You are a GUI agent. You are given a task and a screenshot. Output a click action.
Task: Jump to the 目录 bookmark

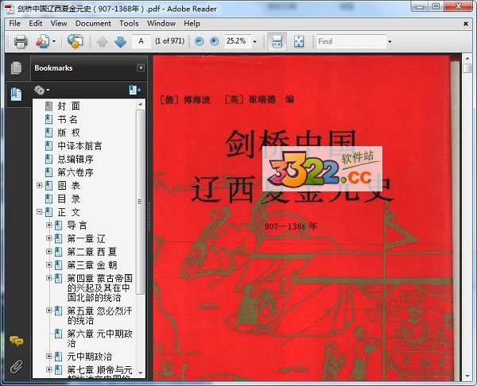coord(68,199)
